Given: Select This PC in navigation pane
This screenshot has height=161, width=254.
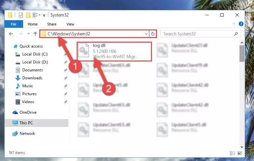Looking at the screenshot, I should (x=37, y=123).
